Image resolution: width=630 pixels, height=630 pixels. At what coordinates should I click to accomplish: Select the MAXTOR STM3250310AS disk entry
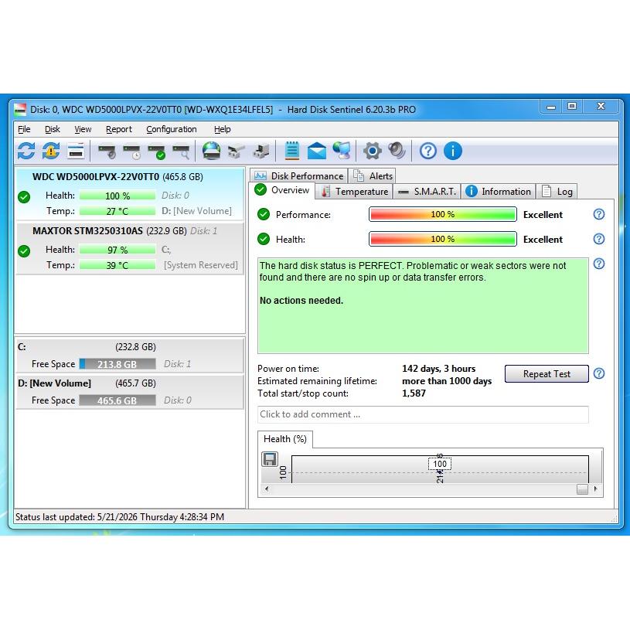coord(130,248)
